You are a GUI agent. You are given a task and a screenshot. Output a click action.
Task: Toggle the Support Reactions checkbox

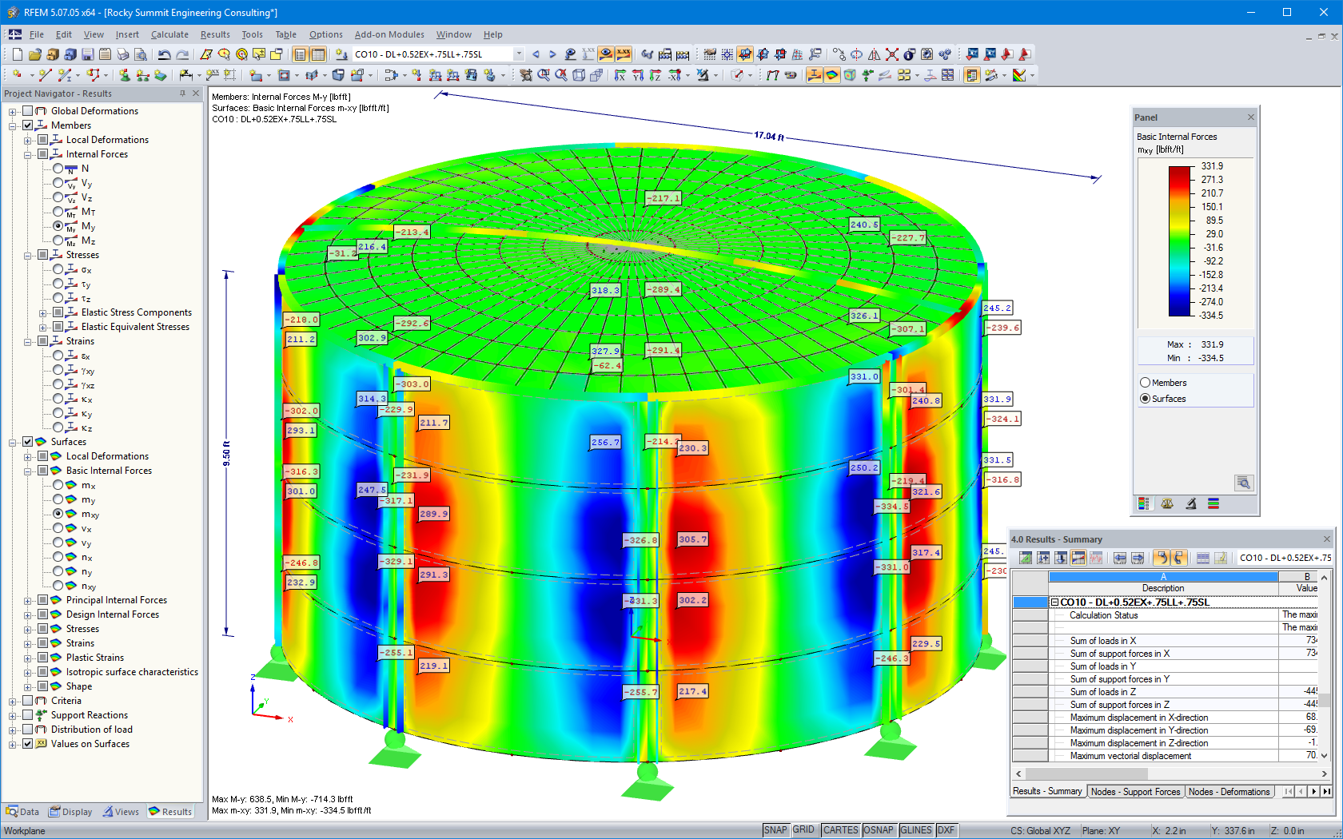[x=28, y=715]
